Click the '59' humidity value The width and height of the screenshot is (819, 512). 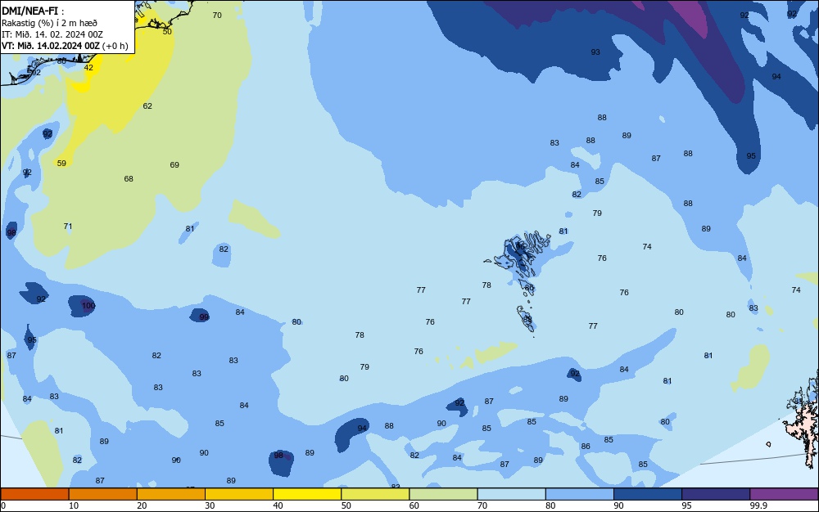click(x=61, y=164)
